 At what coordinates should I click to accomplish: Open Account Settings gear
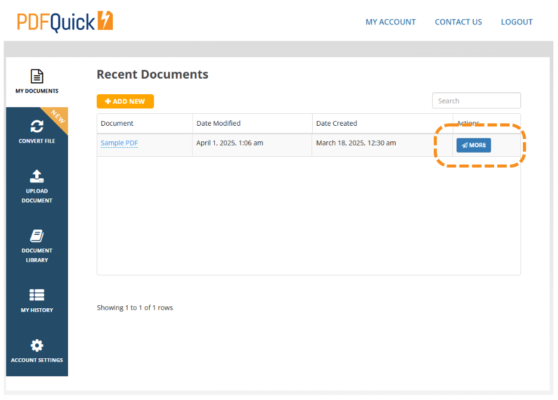pos(37,345)
